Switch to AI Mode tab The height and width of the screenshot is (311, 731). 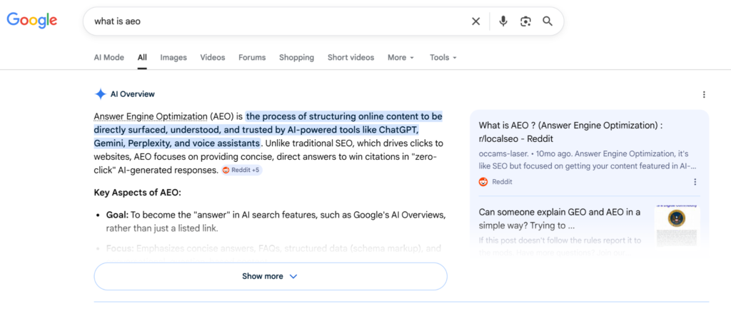click(109, 57)
